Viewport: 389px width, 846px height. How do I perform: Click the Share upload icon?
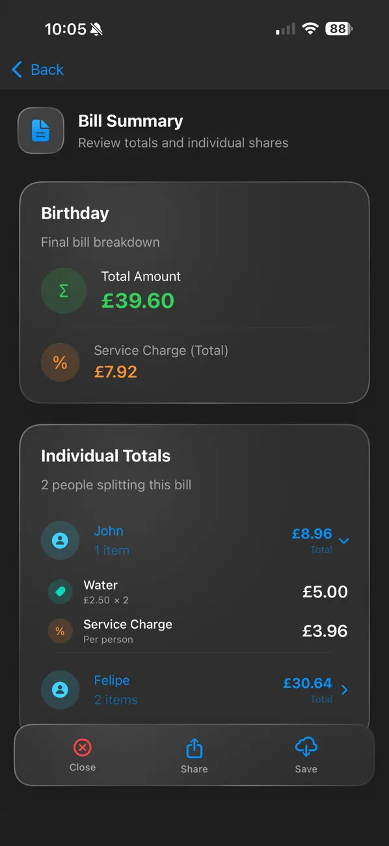tap(194, 747)
